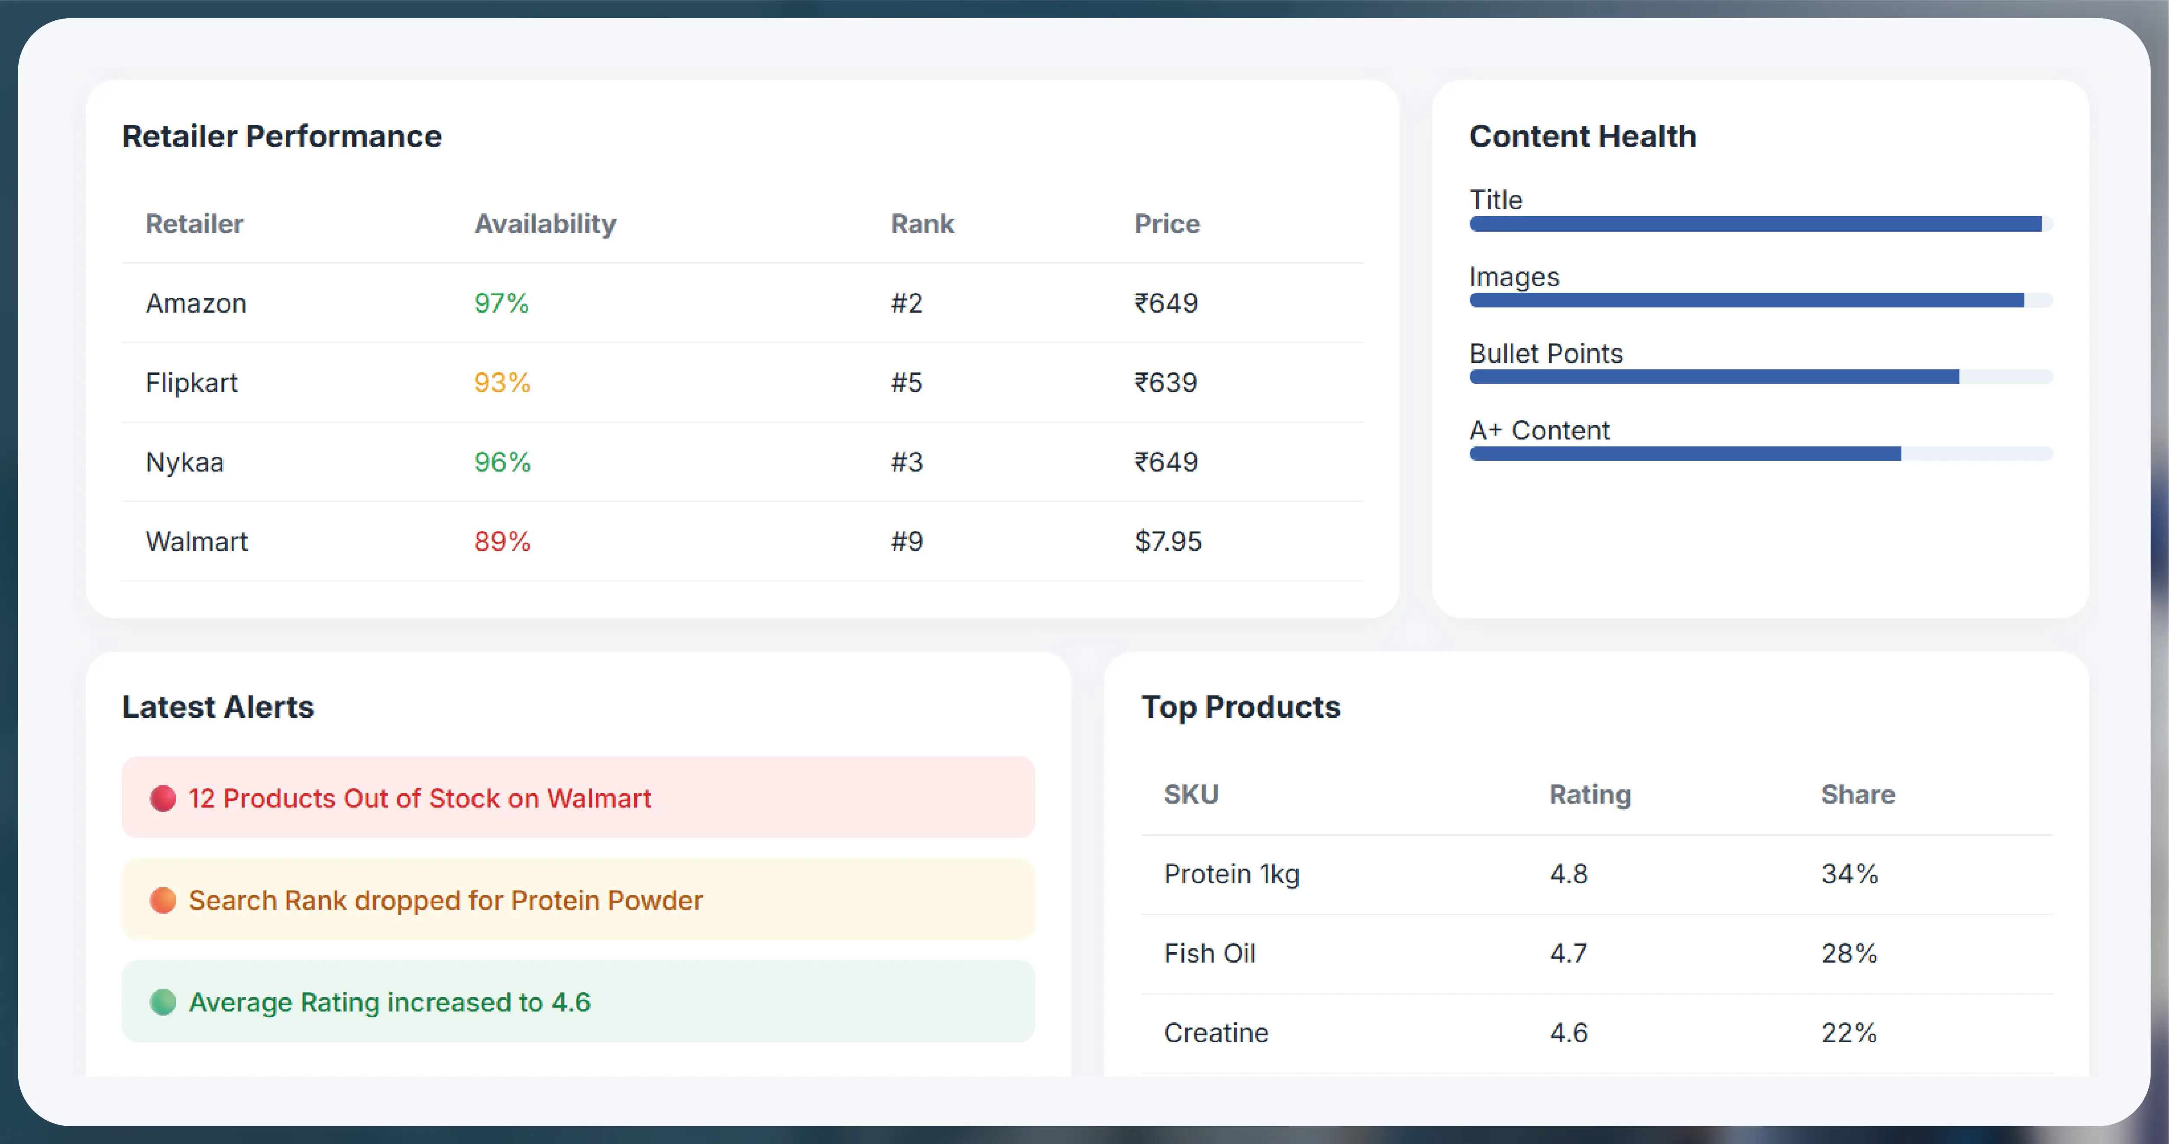Viewport: 2169px width, 1144px height.
Task: Click Walmart's $7.95 price cell
Action: 1169,541
